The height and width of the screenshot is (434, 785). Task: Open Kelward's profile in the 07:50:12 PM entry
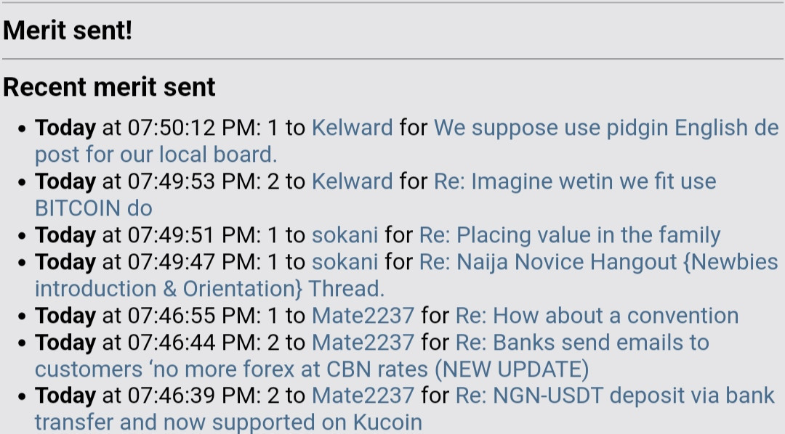pos(352,128)
